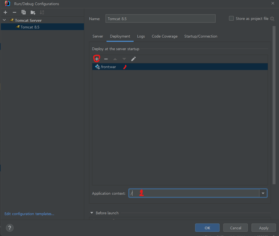
Task: Add a new run configuration
Action: (x=5, y=12)
